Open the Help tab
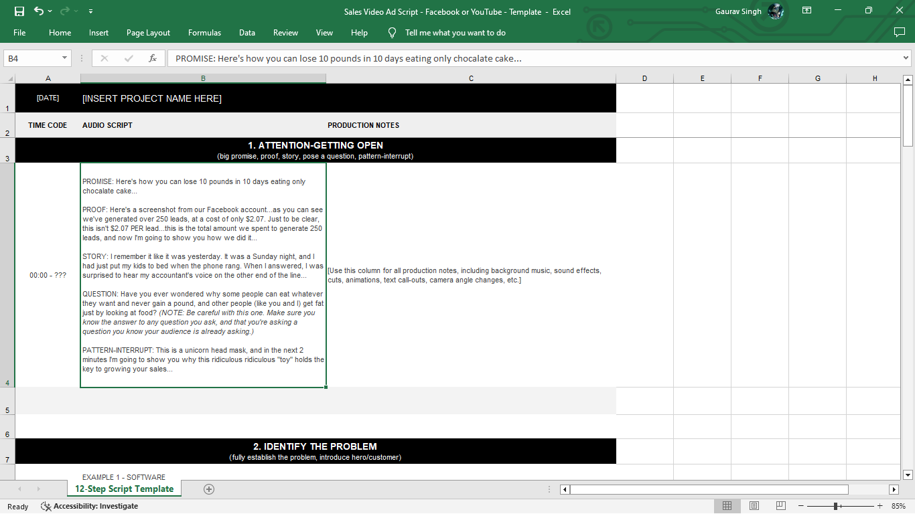The height and width of the screenshot is (514, 915). pyautogui.click(x=359, y=32)
